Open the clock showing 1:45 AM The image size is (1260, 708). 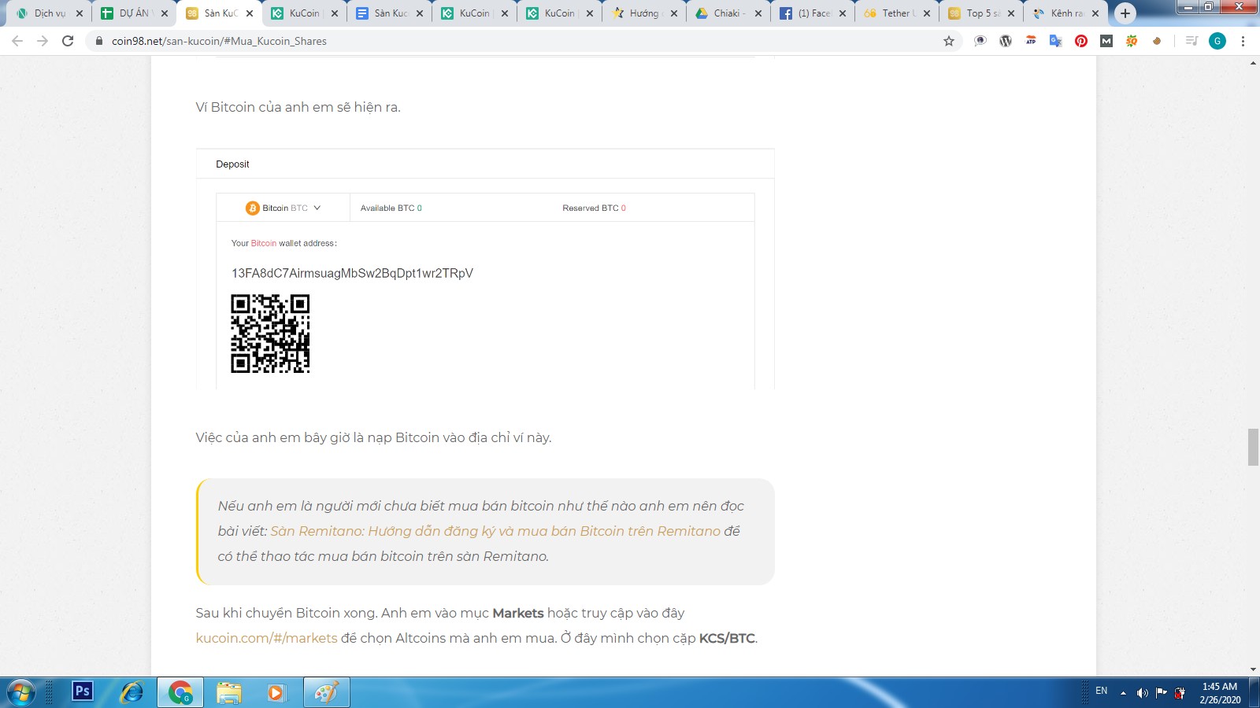click(x=1220, y=692)
